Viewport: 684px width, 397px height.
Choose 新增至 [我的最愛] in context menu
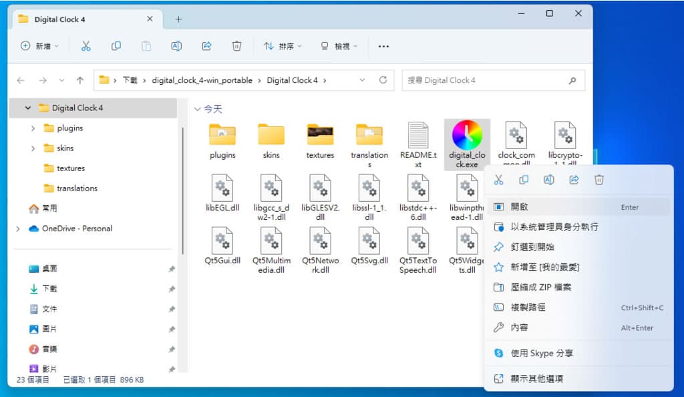(x=579, y=267)
